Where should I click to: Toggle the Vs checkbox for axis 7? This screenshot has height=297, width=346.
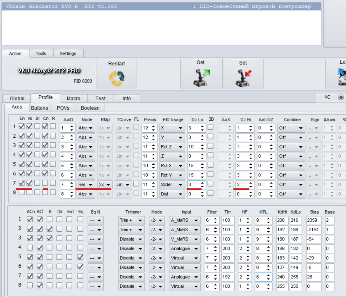(x=29, y=183)
